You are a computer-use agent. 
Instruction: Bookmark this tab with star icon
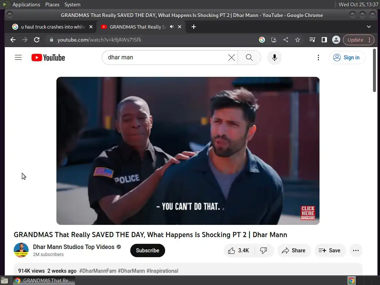[x=298, y=40]
